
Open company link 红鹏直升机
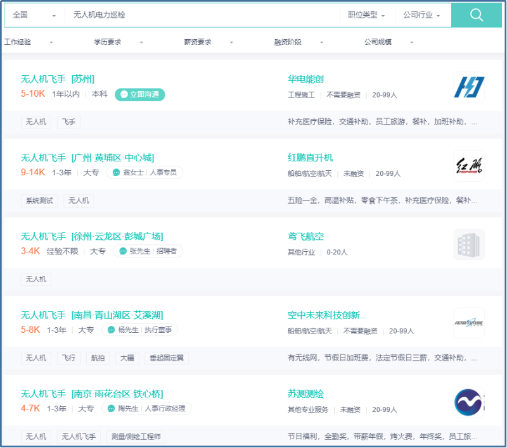click(310, 158)
